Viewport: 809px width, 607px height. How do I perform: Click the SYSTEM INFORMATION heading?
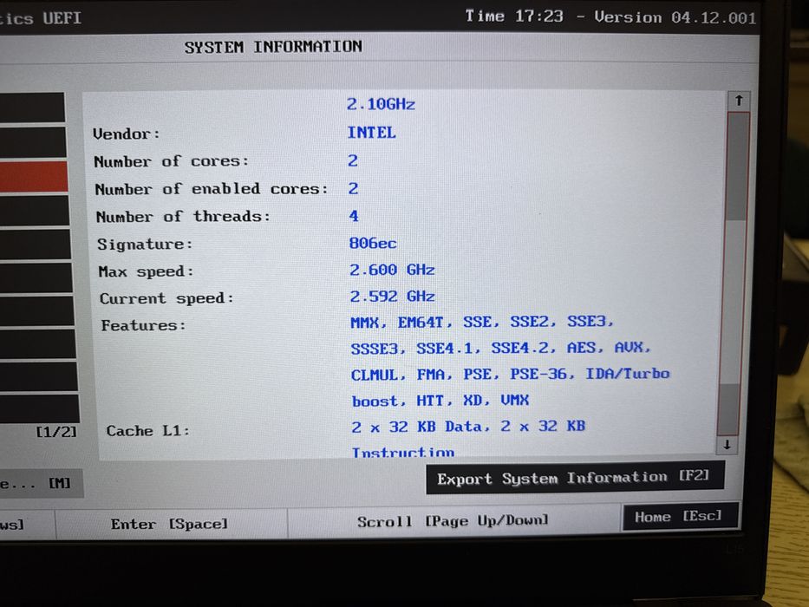pyautogui.click(x=273, y=47)
